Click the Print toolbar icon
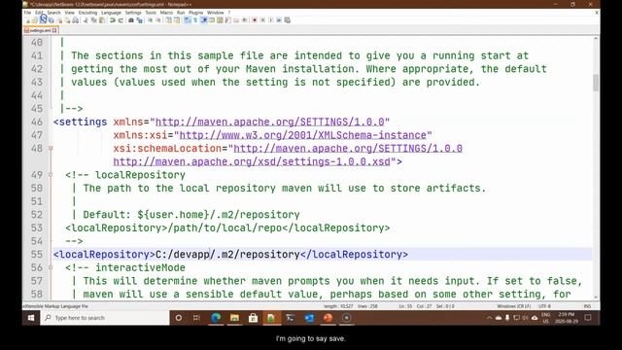 click(76, 19)
